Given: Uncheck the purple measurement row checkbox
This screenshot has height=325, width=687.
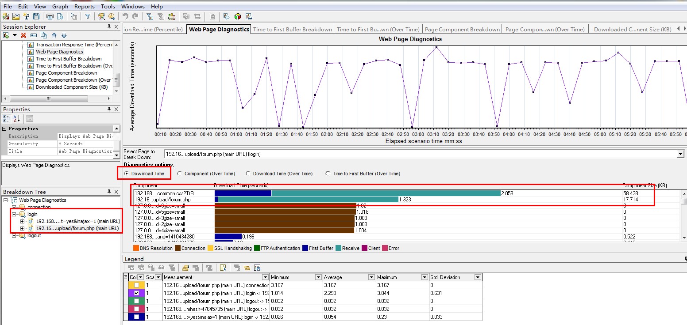Looking at the screenshot, I should [136, 293].
